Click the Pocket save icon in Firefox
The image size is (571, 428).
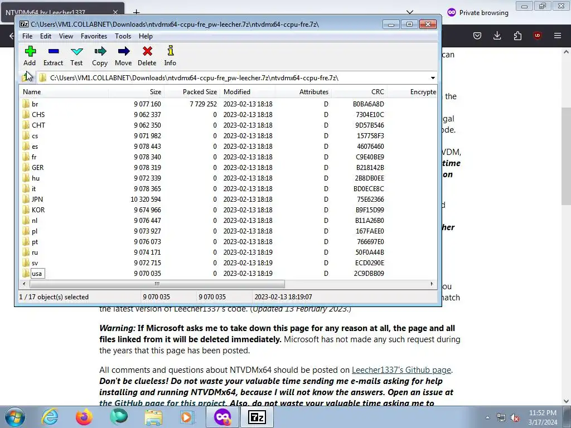tap(477, 36)
